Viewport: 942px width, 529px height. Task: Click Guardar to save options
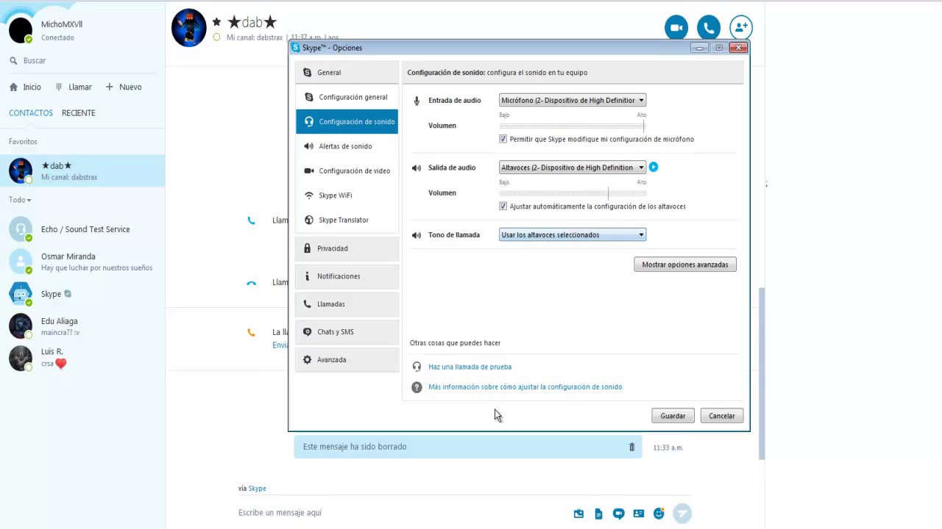673,416
